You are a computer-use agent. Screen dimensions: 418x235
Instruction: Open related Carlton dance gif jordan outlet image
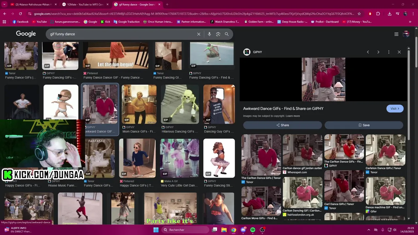pyautogui.click(x=302, y=150)
